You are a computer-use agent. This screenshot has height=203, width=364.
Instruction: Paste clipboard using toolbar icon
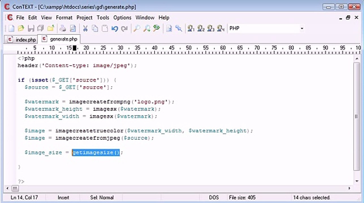point(105,28)
